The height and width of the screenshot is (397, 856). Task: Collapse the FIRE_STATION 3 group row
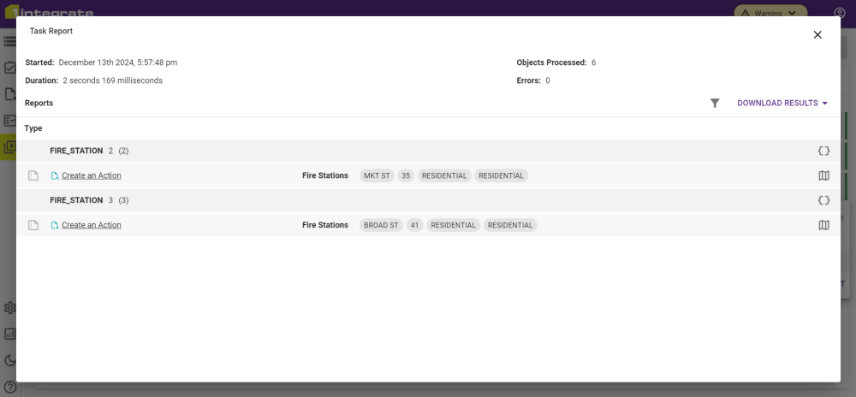(76, 200)
